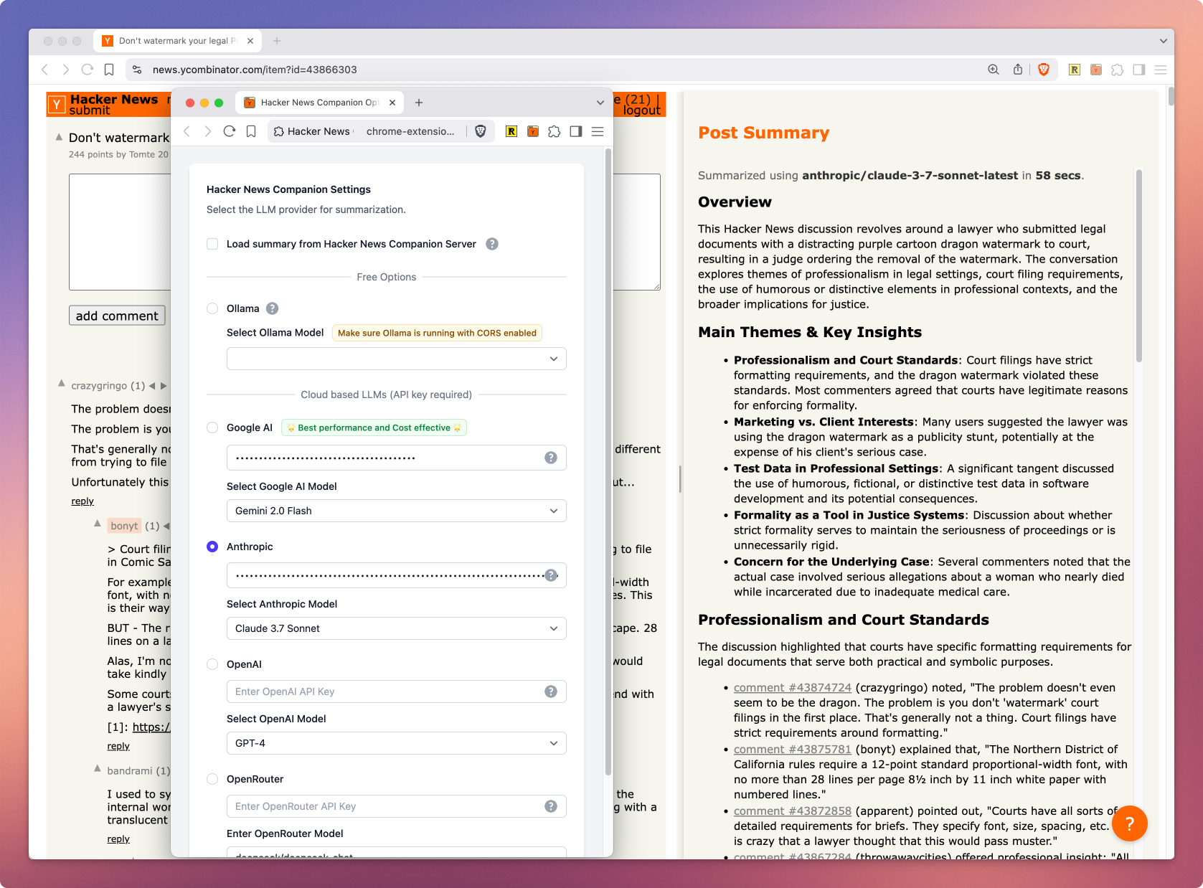Select the Google AI radio button
Screen dimensions: 1203x888
(x=212, y=428)
